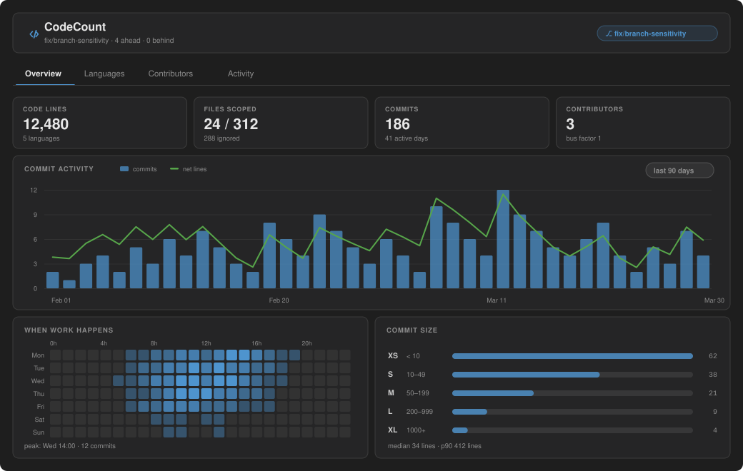Click the tallest commit bar reaching 12
Screen dimensions: 743x471
[x=503, y=239]
